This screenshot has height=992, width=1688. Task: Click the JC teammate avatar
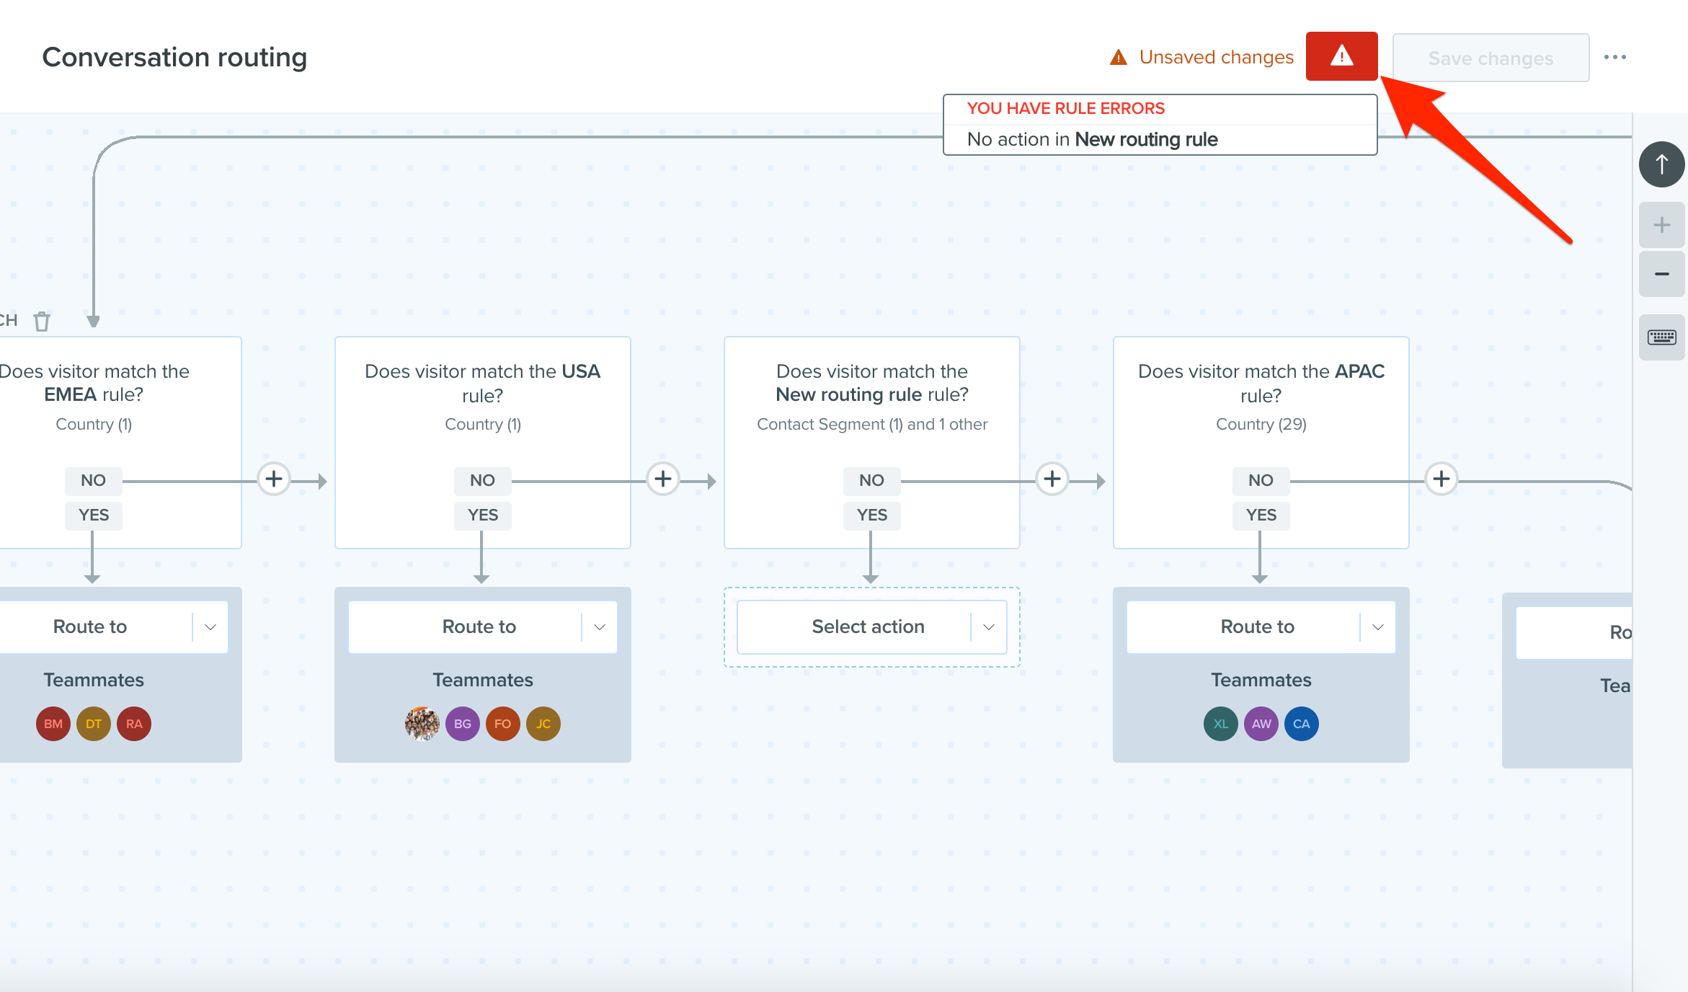(x=543, y=724)
